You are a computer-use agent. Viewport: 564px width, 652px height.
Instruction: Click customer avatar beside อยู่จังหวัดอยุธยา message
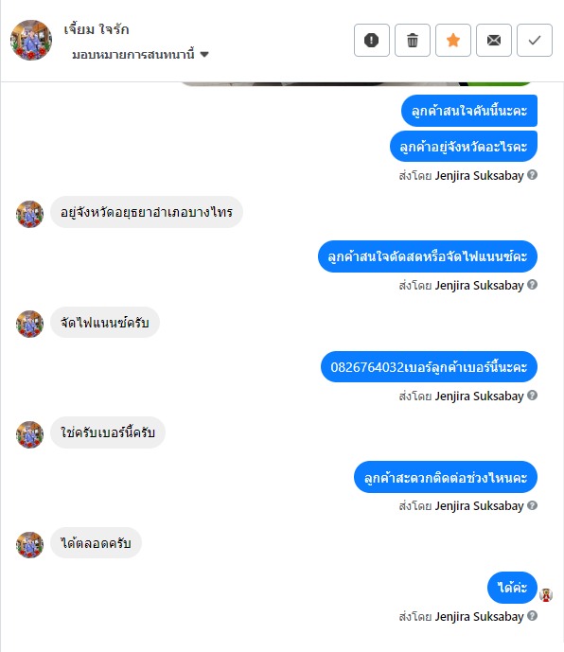click(29, 214)
